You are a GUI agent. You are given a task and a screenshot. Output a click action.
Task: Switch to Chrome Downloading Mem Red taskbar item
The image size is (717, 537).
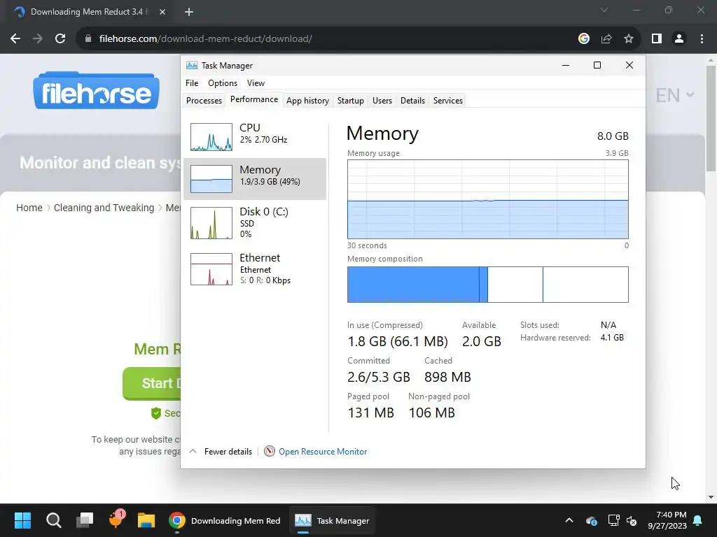(225, 520)
